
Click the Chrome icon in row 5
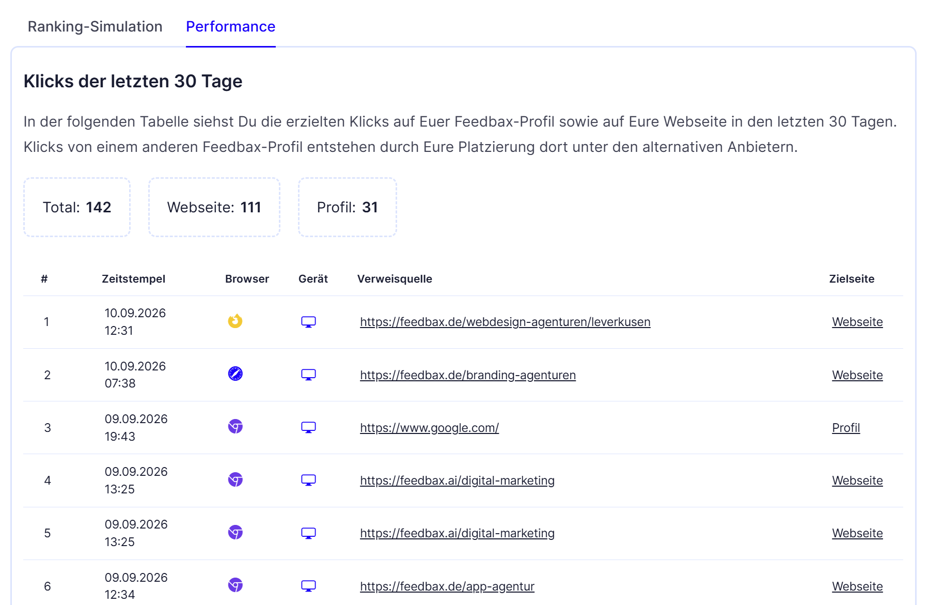point(235,533)
